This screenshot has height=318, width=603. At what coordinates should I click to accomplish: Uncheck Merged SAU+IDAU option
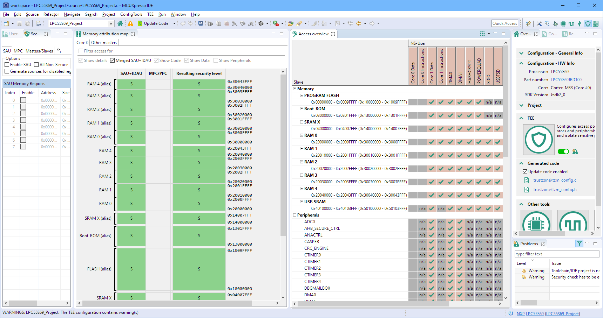pyautogui.click(x=113, y=61)
